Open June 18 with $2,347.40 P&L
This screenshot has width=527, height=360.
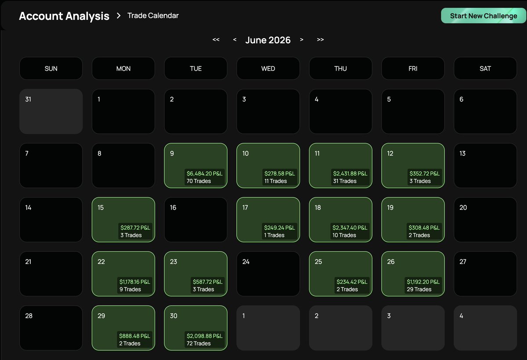(341, 220)
